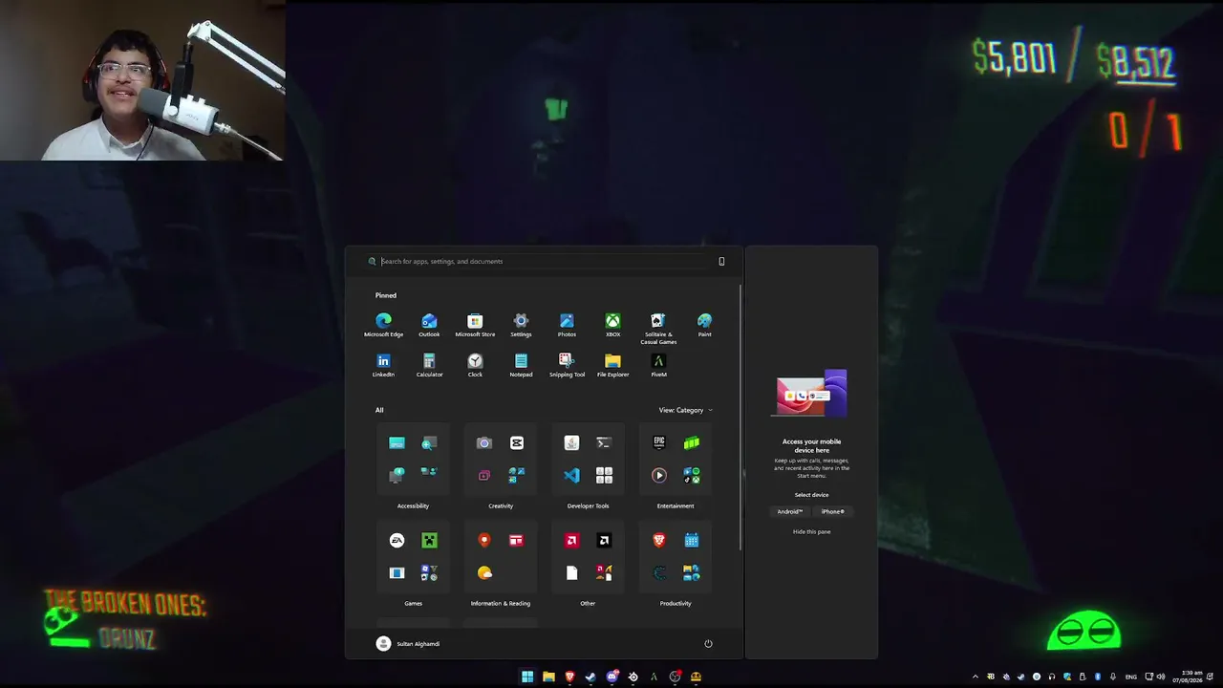Click the Windows Start button on taskbar
This screenshot has height=688, width=1223.
click(x=527, y=677)
